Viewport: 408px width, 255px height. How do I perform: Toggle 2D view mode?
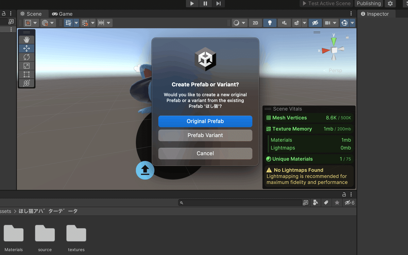coord(255,23)
